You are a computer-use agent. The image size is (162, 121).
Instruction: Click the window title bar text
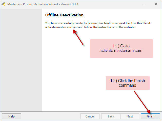pyautogui.click(x=43, y=4)
